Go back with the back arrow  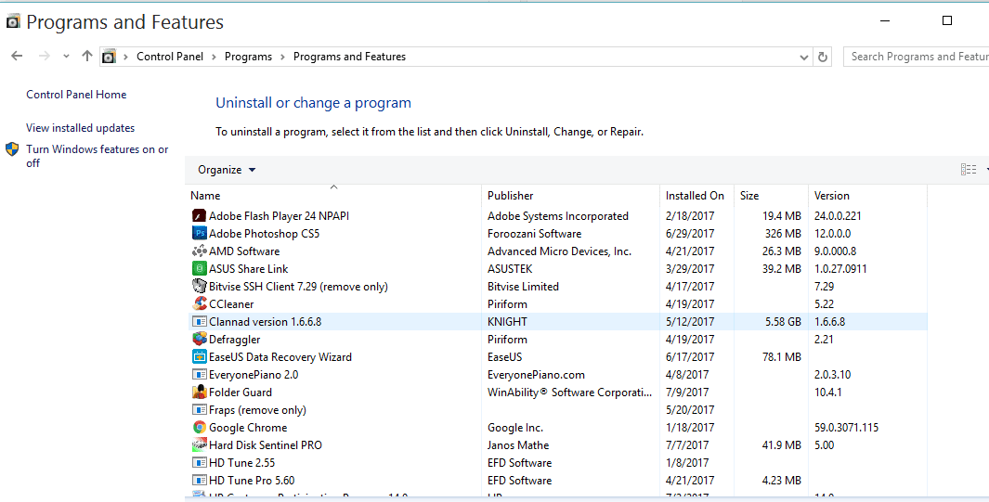point(17,56)
